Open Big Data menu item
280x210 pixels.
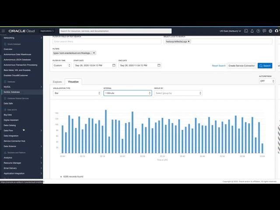8,115
